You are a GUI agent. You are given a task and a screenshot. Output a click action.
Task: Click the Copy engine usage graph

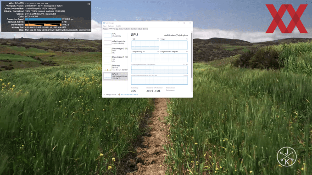point(174,45)
